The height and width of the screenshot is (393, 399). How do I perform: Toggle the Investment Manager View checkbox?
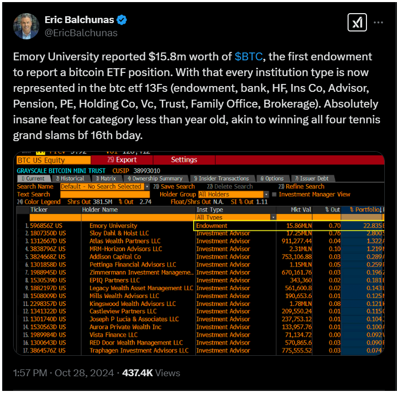[274, 194]
